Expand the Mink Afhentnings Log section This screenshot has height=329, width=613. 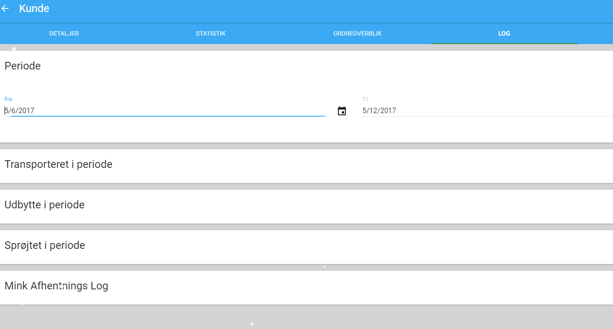point(56,286)
